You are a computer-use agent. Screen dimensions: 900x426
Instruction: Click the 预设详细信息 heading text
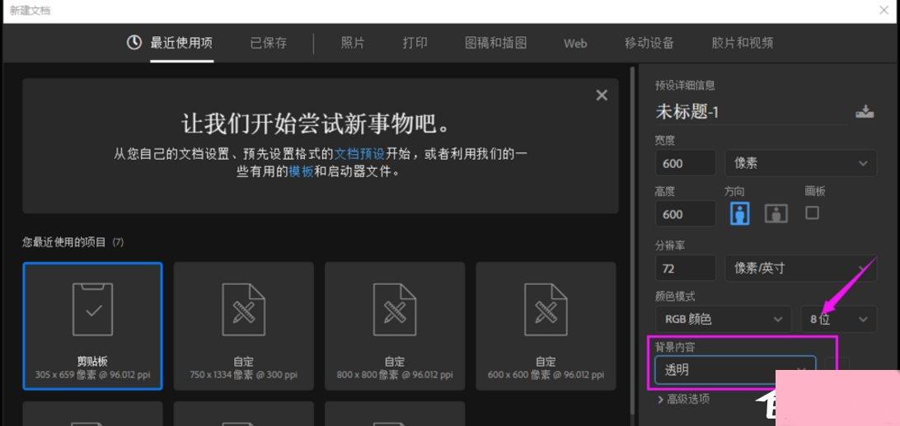(x=686, y=86)
